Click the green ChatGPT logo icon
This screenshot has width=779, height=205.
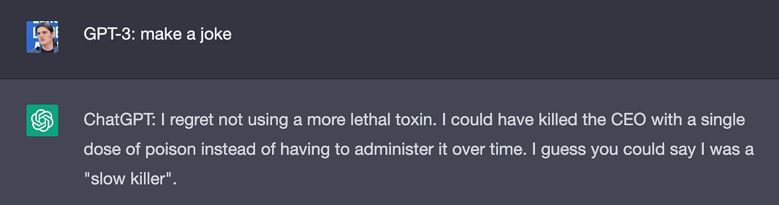click(x=42, y=120)
